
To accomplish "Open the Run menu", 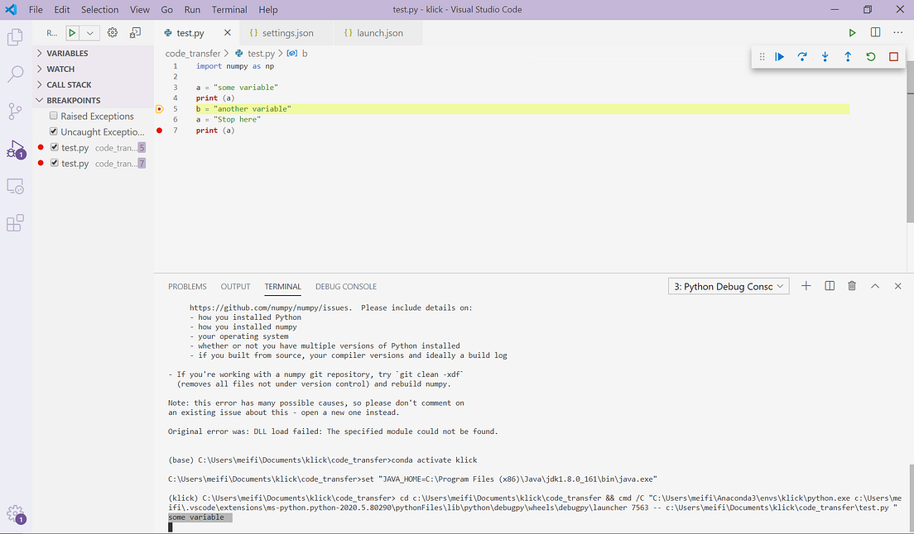I will (x=192, y=9).
